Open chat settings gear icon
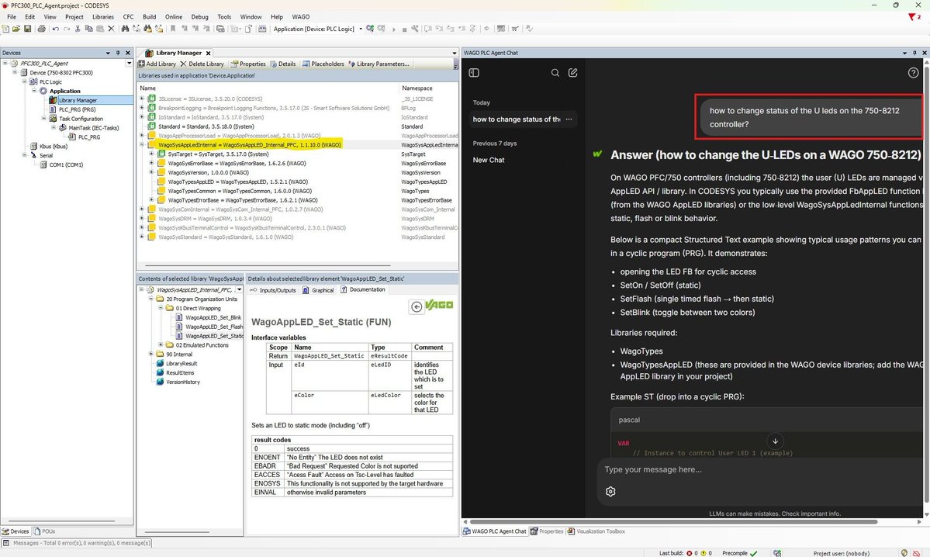The image size is (930, 557). click(x=610, y=492)
